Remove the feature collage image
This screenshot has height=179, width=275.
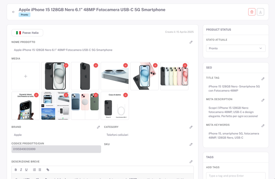tap(66, 95)
